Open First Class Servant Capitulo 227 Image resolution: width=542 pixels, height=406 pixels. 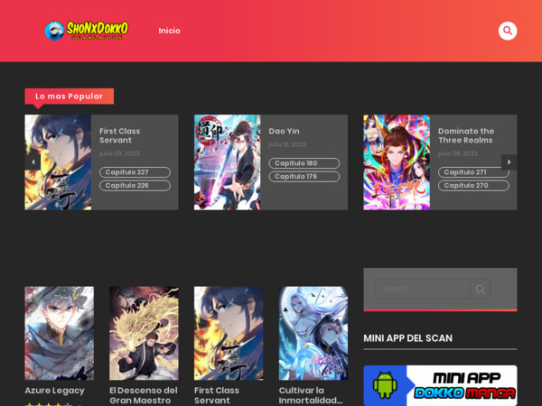pyautogui.click(x=135, y=172)
